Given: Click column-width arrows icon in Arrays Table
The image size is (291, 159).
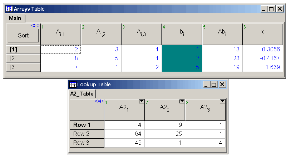Looking at the screenshot, I should [36, 26].
